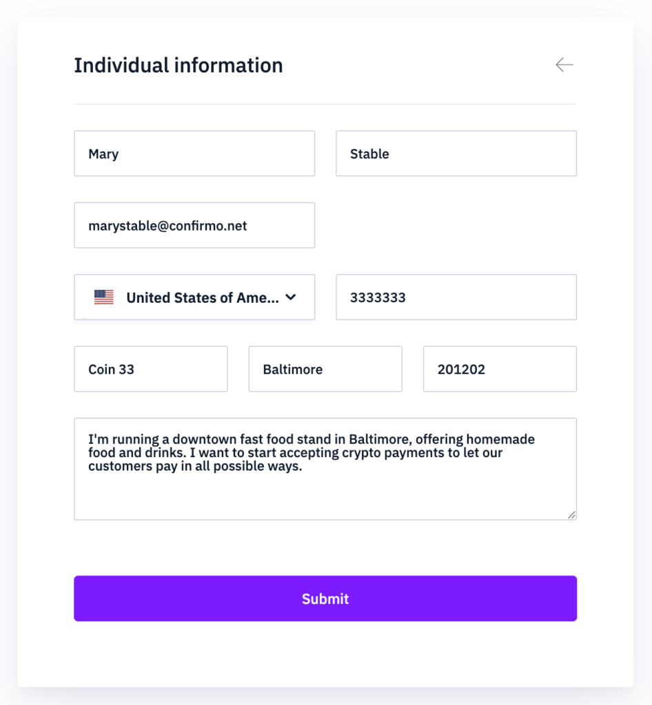Click the last name field with Stable
This screenshot has width=652, height=705.
(456, 154)
